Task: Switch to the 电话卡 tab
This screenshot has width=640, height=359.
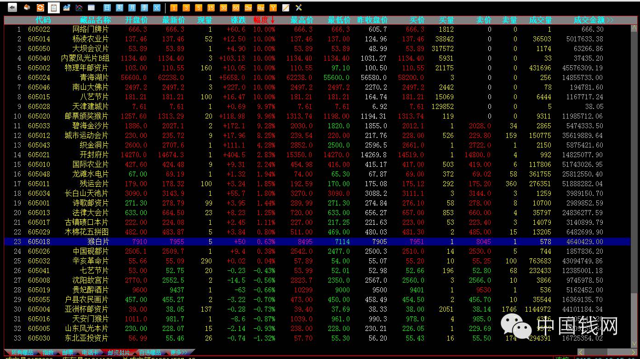Action: click(90, 353)
